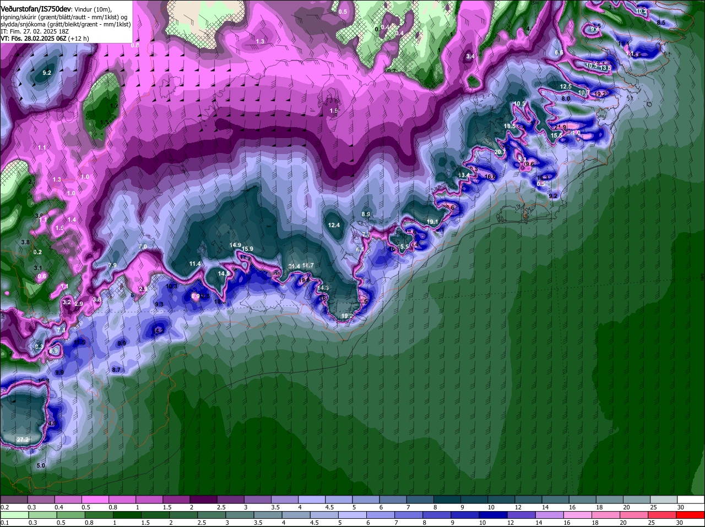Click the white legend swatch above 30
This screenshot has height=527, width=705.
(691, 499)
